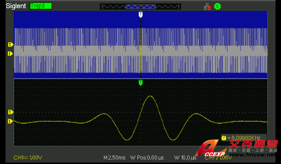Screen dimensions: 281x164
Task: Click the W 10.0µs zoom timebase readout
Action: (185, 158)
